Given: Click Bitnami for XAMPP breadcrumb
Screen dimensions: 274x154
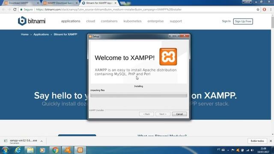Looking at the screenshot, I should [x=66, y=34].
